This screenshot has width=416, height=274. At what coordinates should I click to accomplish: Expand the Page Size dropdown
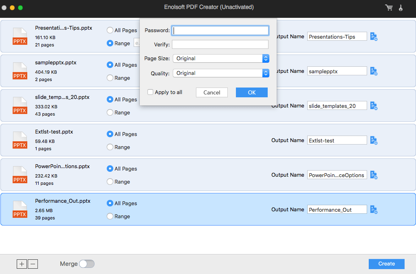coord(221,59)
